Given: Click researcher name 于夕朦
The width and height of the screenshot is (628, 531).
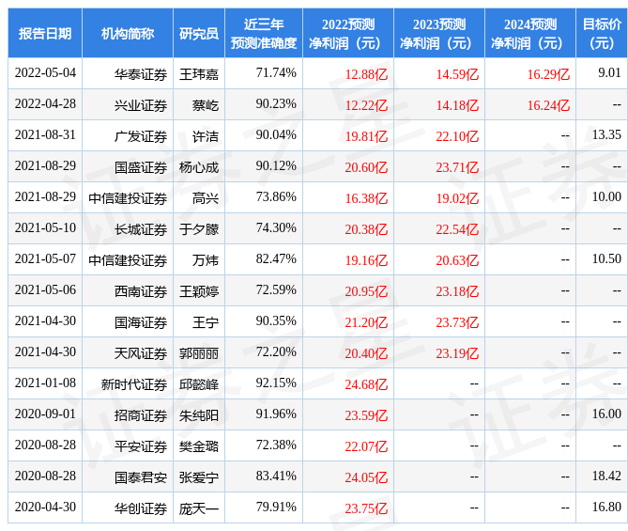Looking at the screenshot, I should [x=199, y=229].
